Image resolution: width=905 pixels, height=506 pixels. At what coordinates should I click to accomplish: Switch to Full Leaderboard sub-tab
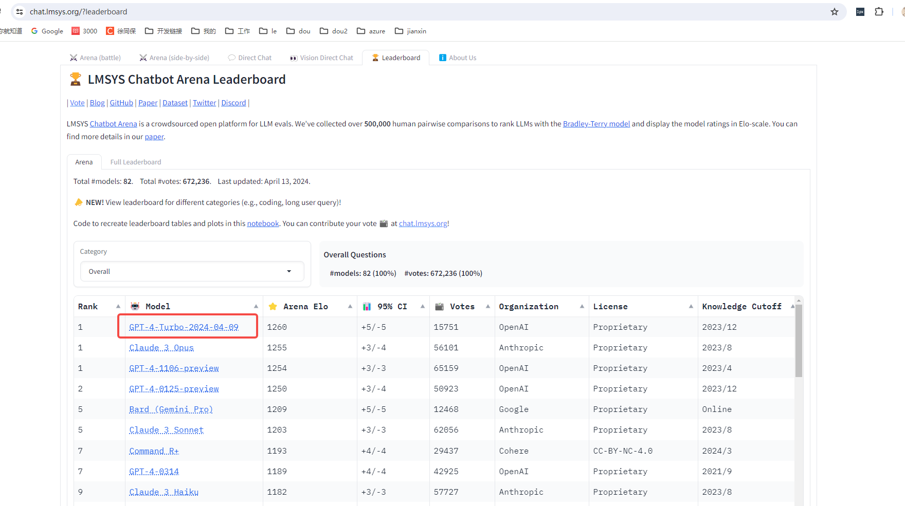coord(136,162)
